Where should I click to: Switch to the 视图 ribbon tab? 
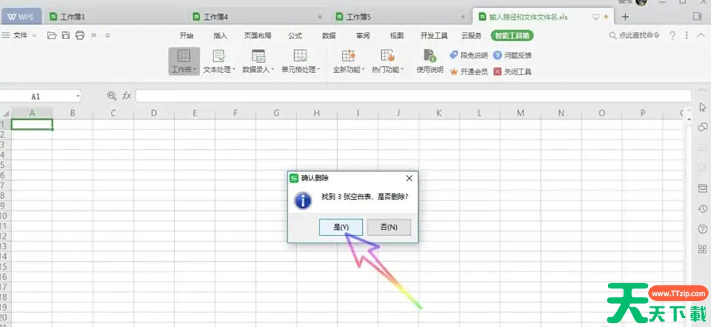397,36
